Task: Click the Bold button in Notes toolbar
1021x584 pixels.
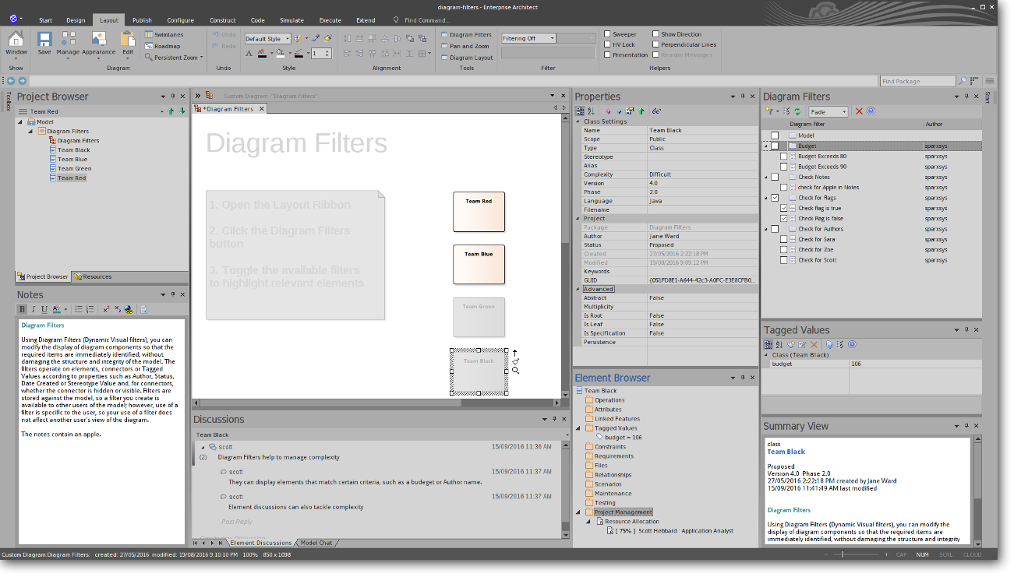Action: pos(23,309)
